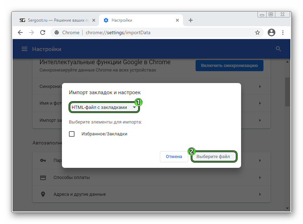Image resolution: width=303 pixels, height=224 pixels.
Task: Open Chrome's three-dot menu
Action: pyautogui.click(x=283, y=32)
